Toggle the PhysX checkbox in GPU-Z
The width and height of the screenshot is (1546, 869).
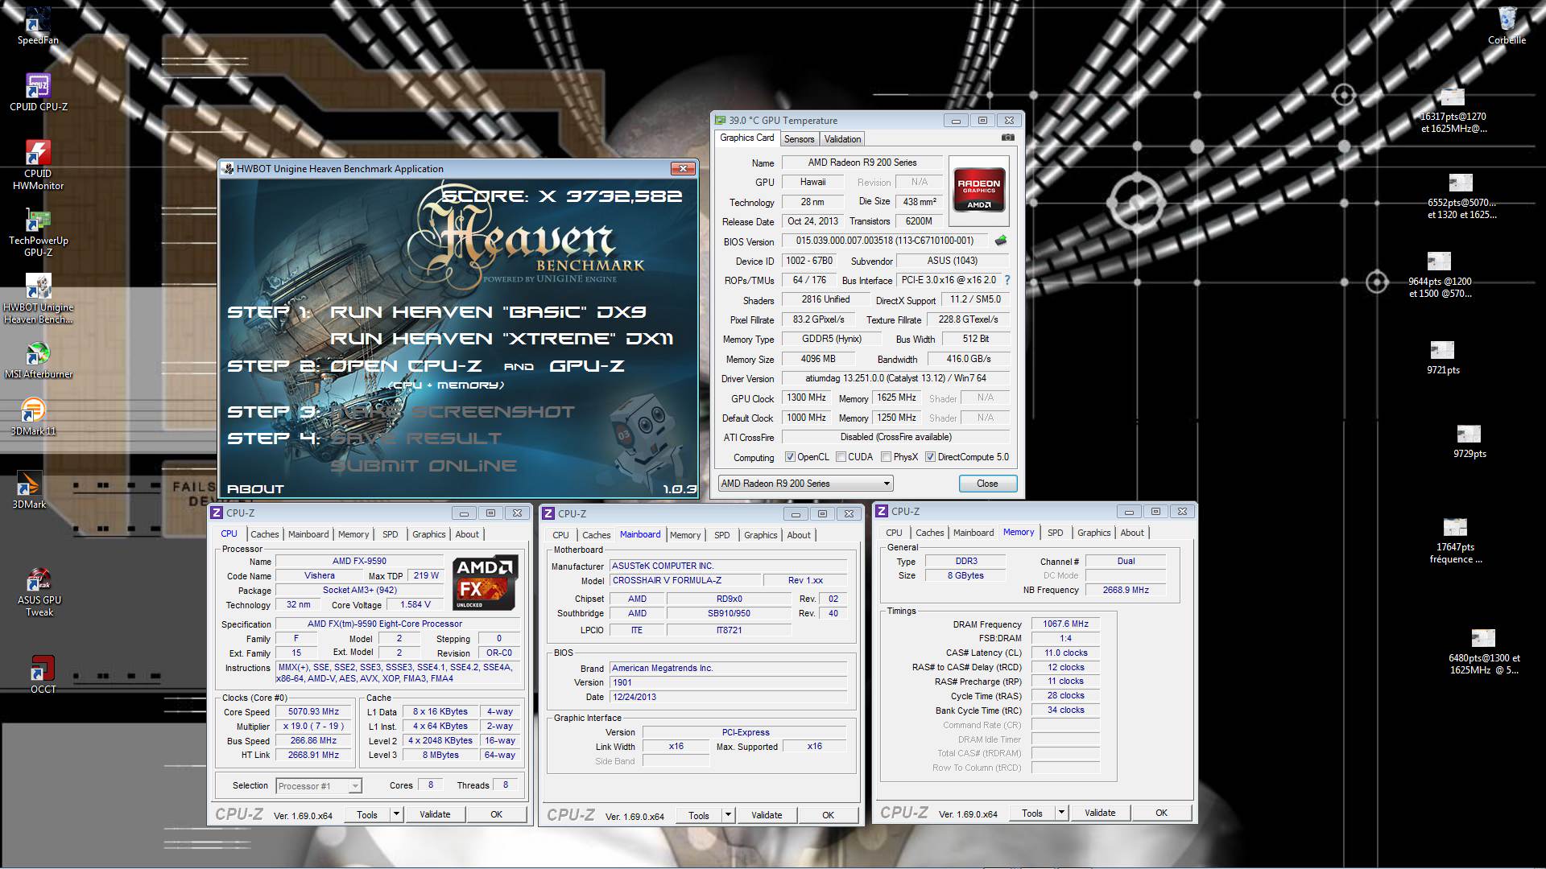(x=886, y=457)
